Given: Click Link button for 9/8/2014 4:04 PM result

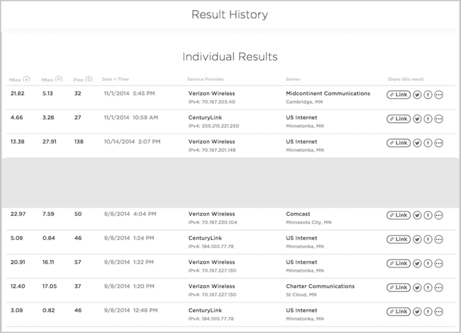Looking at the screenshot, I should (x=399, y=215).
